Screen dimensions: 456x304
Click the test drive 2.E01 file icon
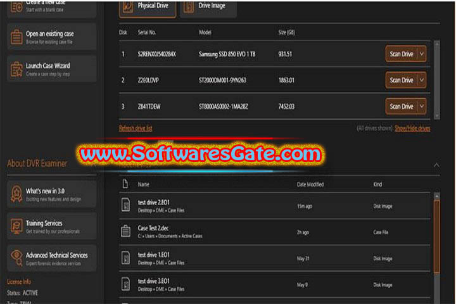click(125, 205)
